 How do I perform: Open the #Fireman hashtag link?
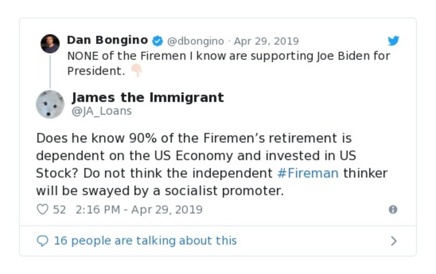point(307,174)
